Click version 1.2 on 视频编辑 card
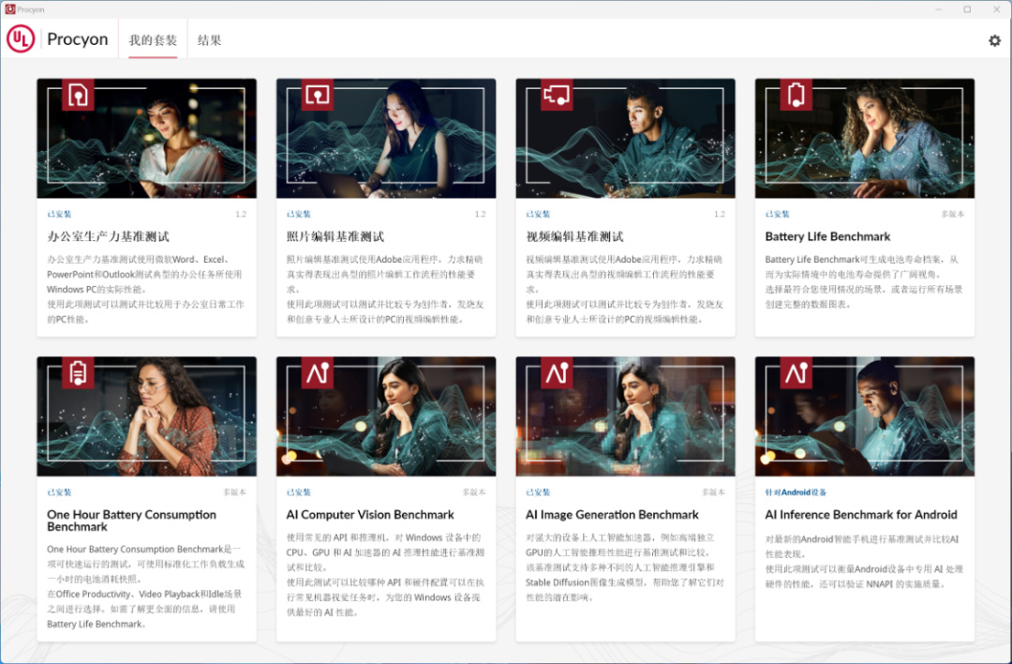1012x664 pixels. 720,214
